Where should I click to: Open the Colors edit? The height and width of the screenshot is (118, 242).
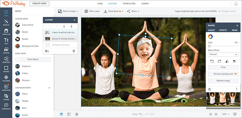click(22, 73)
